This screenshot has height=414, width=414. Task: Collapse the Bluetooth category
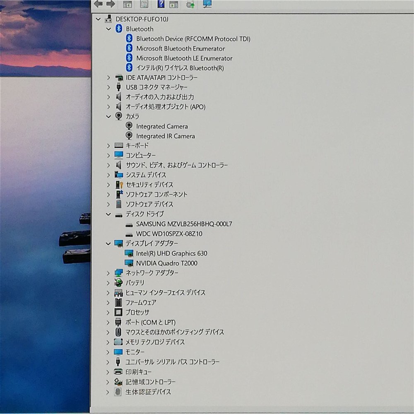(108, 29)
